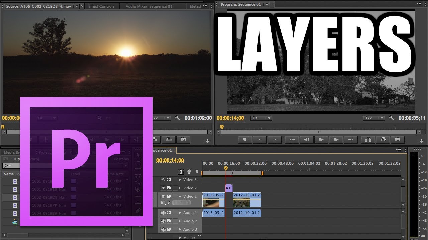Select the 2013-05-2 clip on Audio 1
This screenshot has width=428, height=240.
click(x=213, y=213)
